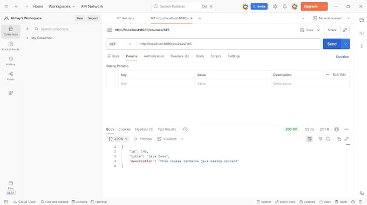Focus the request URL input field
Viewport: 367px width, 205px height.
(228, 44)
